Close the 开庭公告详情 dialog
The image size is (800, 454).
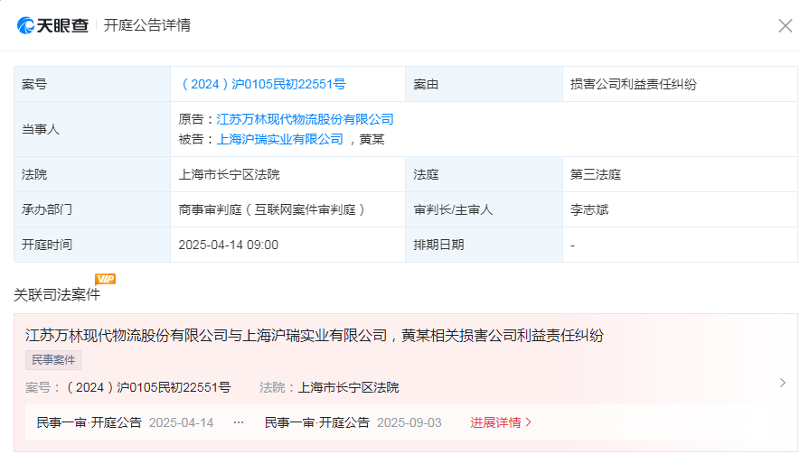click(786, 25)
